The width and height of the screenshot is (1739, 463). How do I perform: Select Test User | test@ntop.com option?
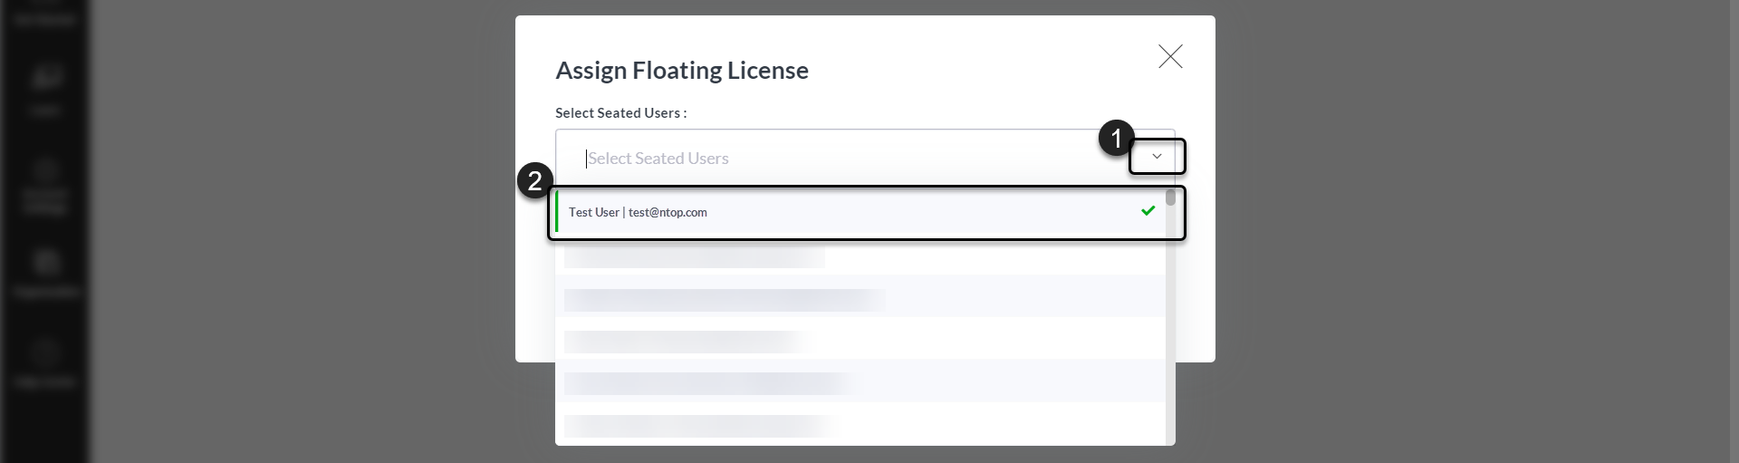[x=860, y=212]
